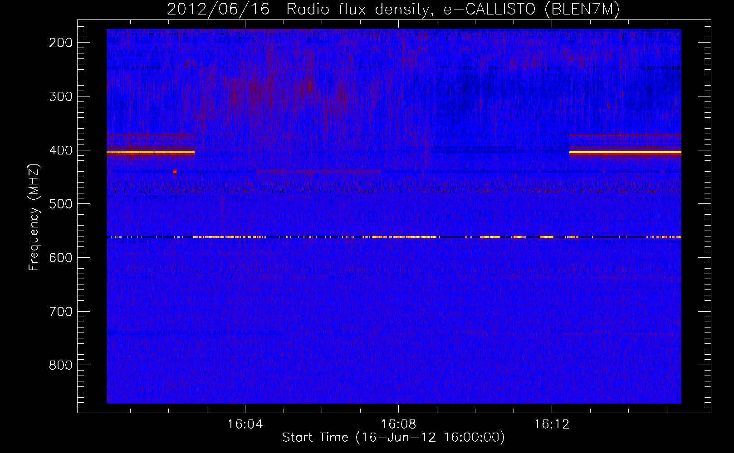The width and height of the screenshot is (734, 453).
Task: Click the plot title "2012/06/16 Radio flux density, e-CALLISTO (BLEN7M)"
Action: tap(393, 10)
